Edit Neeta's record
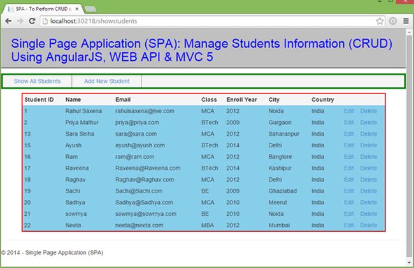The width and height of the screenshot is (414, 268). click(348, 225)
